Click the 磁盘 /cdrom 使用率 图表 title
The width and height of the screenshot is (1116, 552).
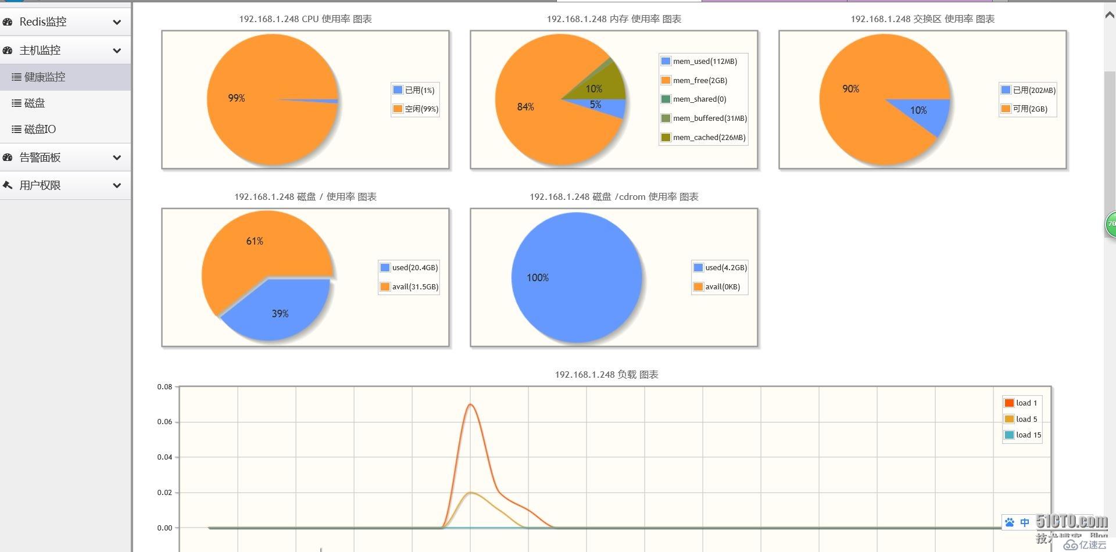[x=614, y=197]
